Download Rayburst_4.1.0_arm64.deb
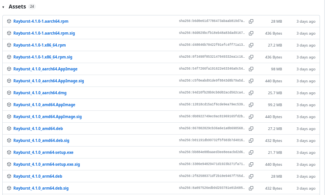The image size is (325, 195). [x=38, y=176]
